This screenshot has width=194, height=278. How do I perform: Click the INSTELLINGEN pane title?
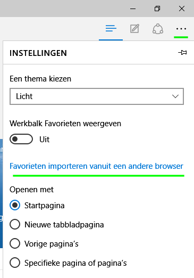(x=38, y=53)
